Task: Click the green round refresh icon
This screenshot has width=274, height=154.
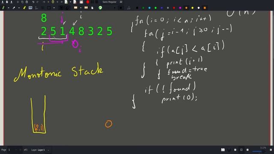Action: (x=100, y=8)
